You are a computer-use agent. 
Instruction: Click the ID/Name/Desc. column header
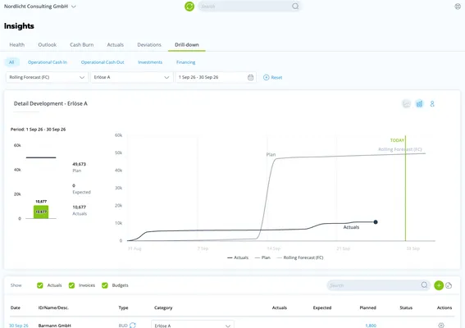[53, 307]
